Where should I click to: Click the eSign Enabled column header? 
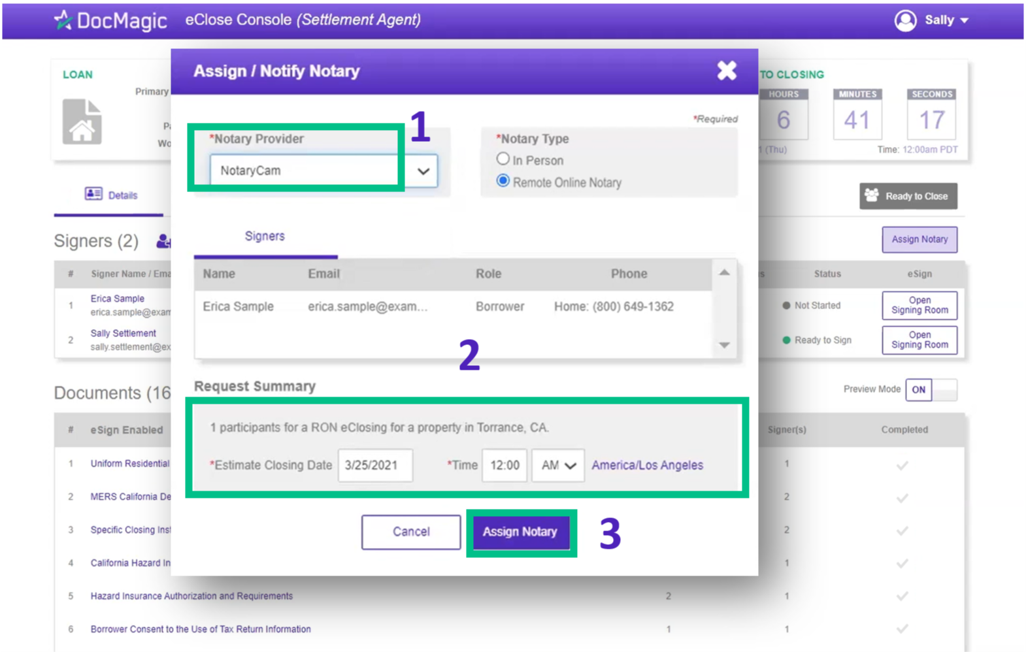coord(127,430)
